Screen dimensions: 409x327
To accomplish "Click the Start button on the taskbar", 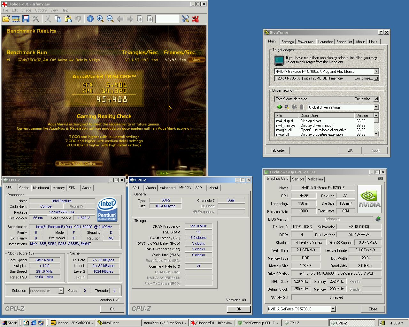I will coord(9,323).
